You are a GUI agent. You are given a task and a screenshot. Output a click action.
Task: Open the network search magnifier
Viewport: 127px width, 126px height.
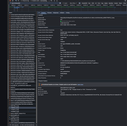click(18, 1)
